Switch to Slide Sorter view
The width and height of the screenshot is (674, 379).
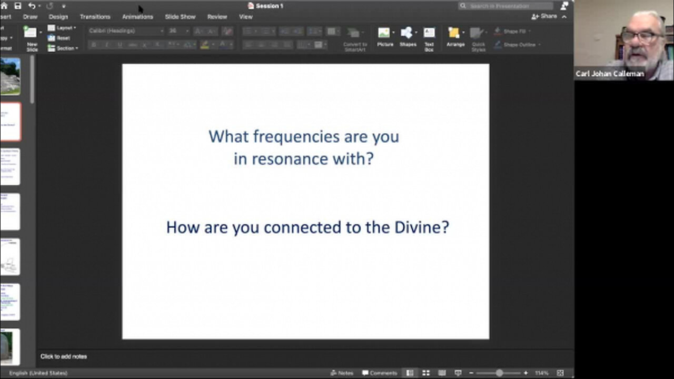[426, 373]
